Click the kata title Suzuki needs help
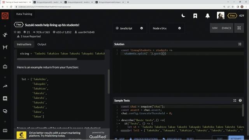Screen dimensions: 249x140 52,25
